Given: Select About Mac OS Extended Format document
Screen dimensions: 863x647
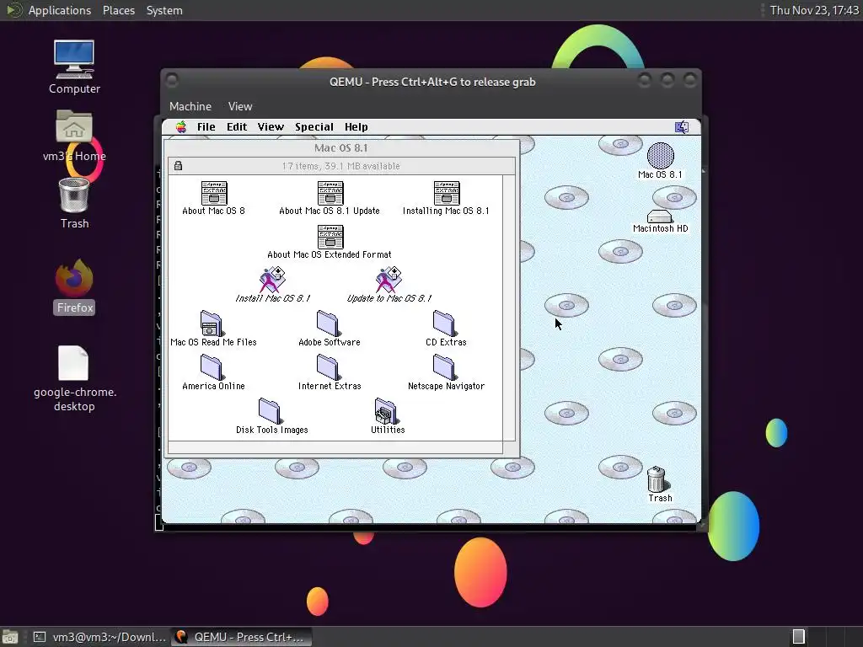Looking at the screenshot, I should tap(330, 237).
